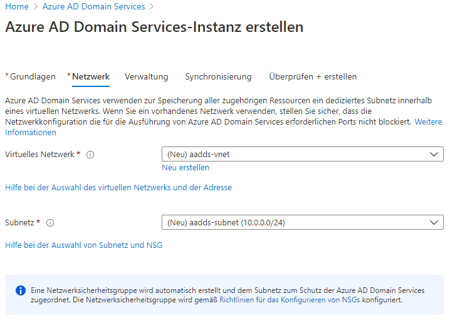This screenshot has height=328, width=460.
Task: Click Neu erstellen under virtual network
Action: [x=186, y=168]
